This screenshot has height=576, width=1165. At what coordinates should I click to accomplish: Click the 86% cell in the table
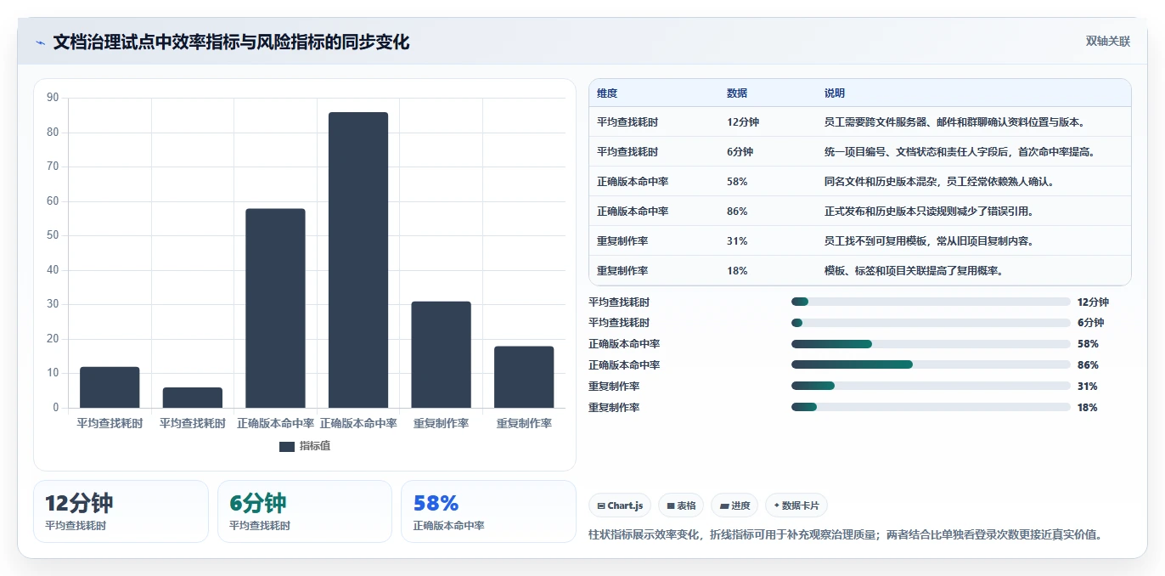pos(737,212)
